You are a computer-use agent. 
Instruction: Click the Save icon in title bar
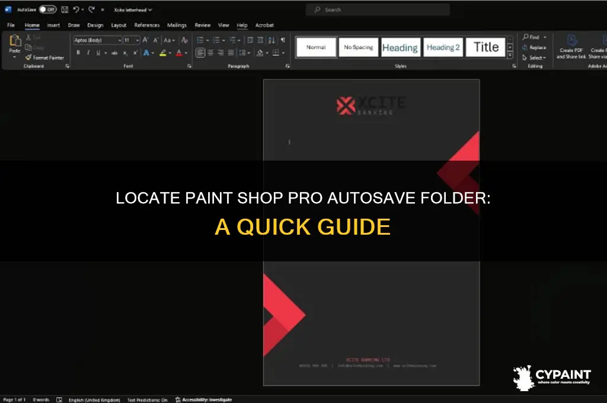pyautogui.click(x=65, y=9)
